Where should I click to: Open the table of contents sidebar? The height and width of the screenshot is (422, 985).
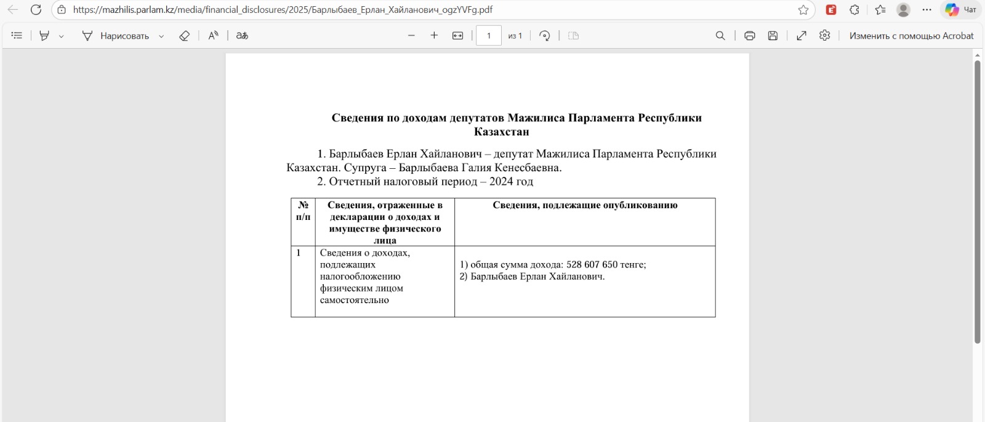click(x=17, y=36)
